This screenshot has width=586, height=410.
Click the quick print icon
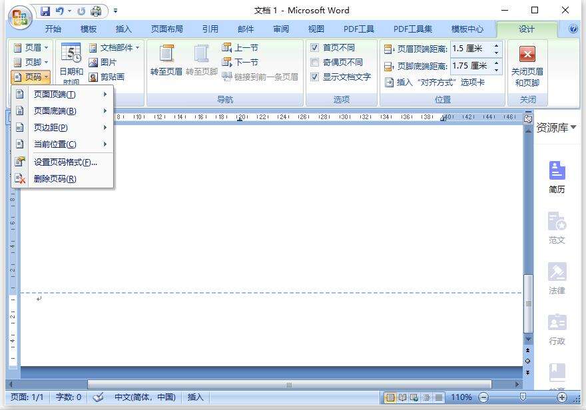point(96,11)
